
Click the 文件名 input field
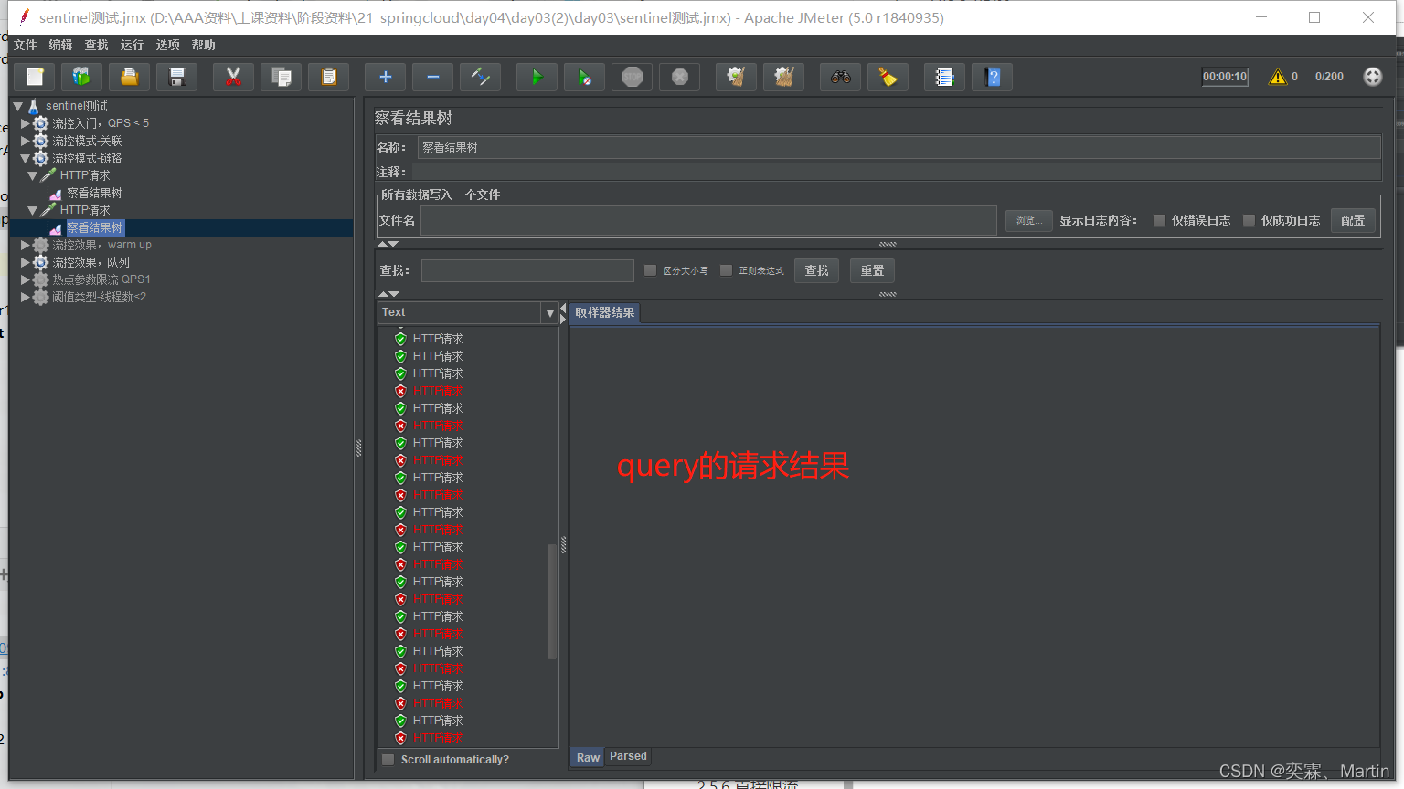[708, 220]
